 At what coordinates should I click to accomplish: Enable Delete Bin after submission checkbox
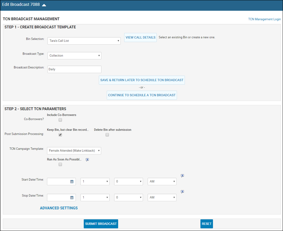(x=107, y=135)
